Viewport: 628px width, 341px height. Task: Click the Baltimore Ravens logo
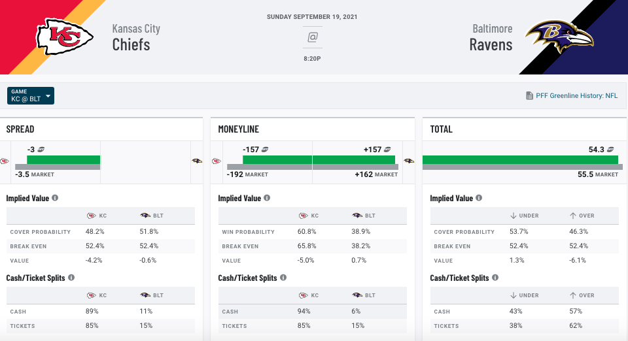point(559,36)
